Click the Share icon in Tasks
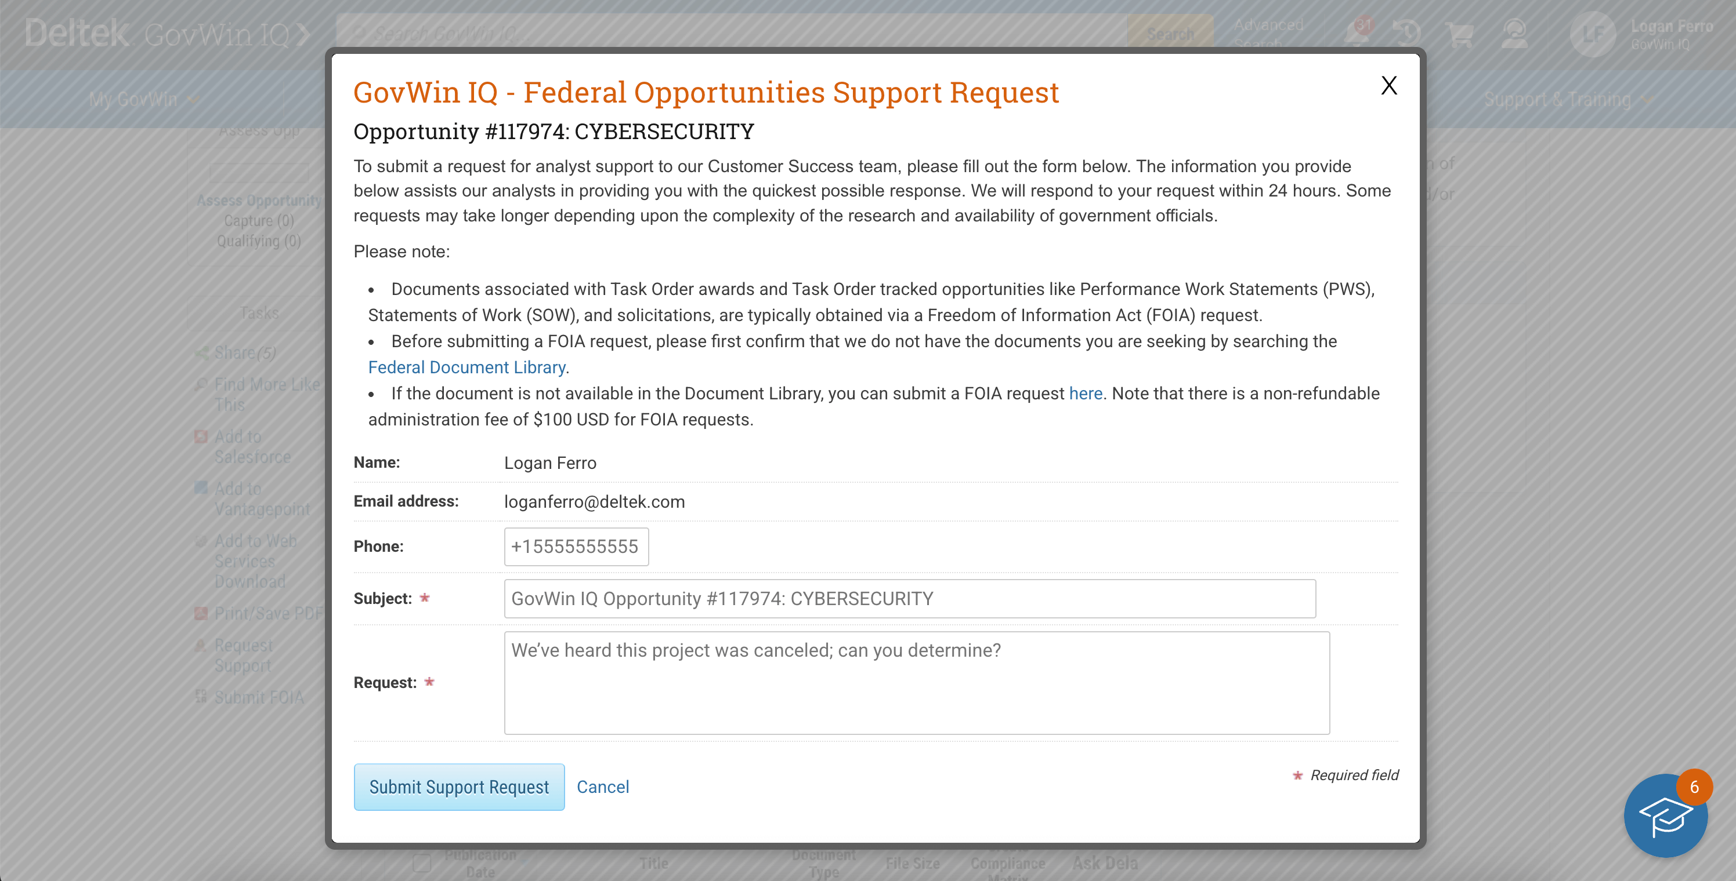 [201, 352]
